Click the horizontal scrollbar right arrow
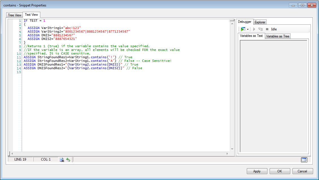 227,154
